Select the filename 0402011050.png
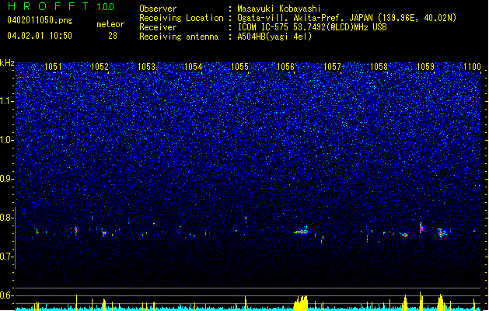 point(40,20)
